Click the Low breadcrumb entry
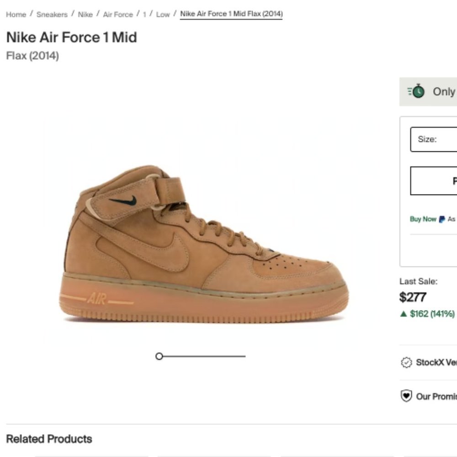This screenshot has height=457, width=457. (163, 14)
